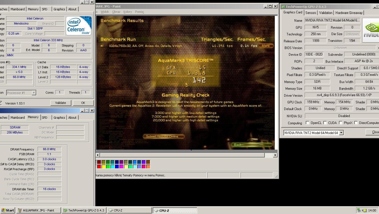Click the GPU Name field in GPU-Z
This screenshot has height=214, width=379.
(x=333, y=20)
